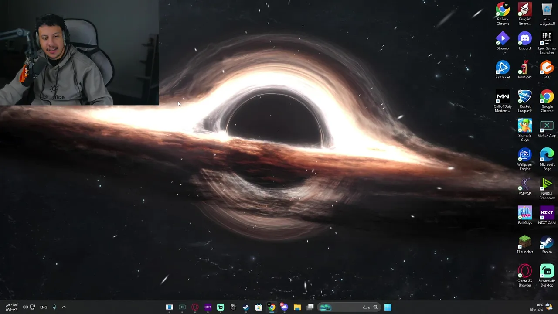Screen dimensions: 558x314
Task: Show hidden tray icons chevron
Action: pyautogui.click(x=64, y=307)
